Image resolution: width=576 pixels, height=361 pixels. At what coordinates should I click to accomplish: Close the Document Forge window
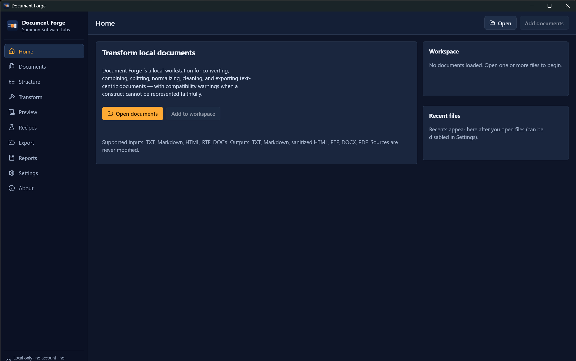567,6
